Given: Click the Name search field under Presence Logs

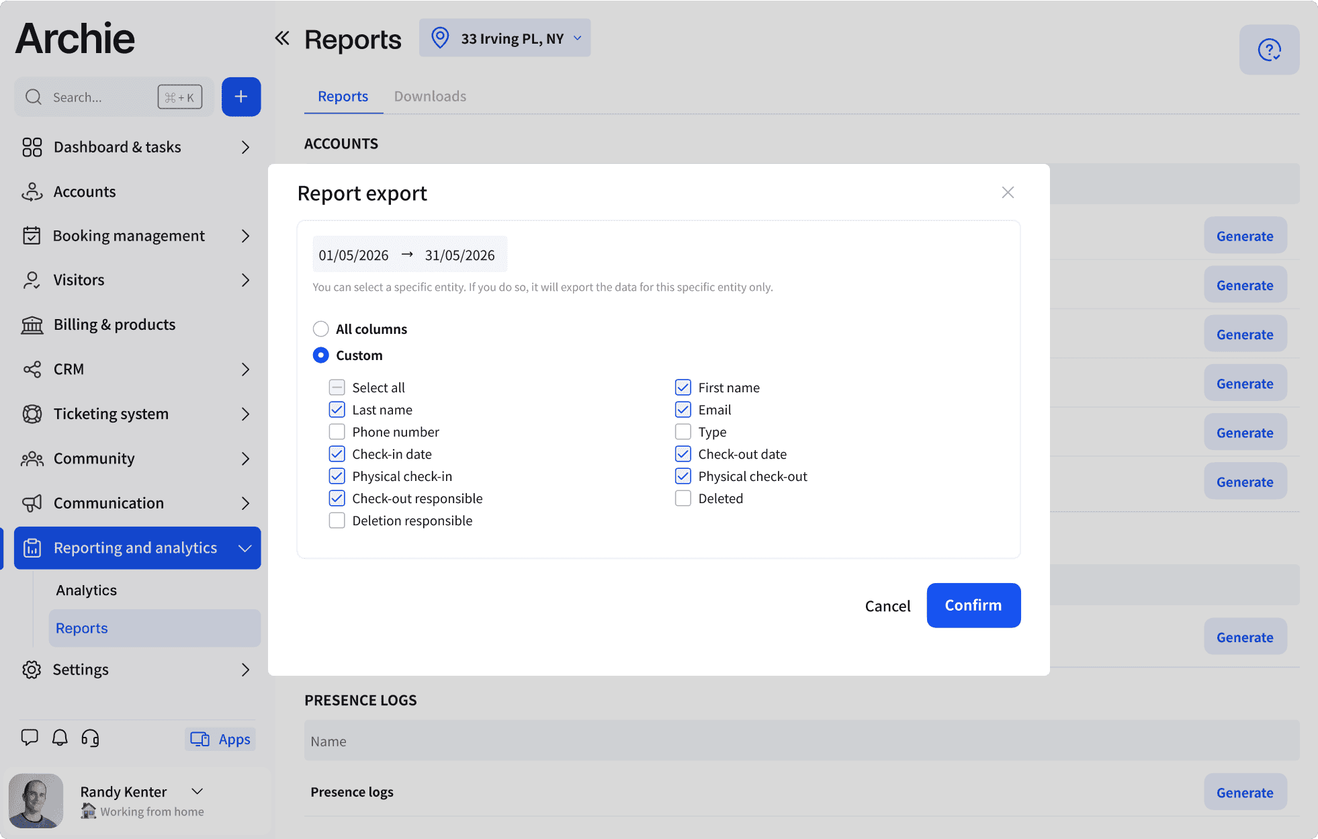Looking at the screenshot, I should [x=470, y=741].
